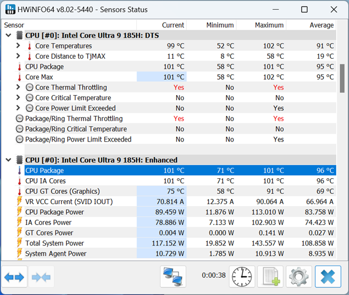This screenshot has height=295, width=349.
Task: Click thermometer icon beside CPU IA Cores
Action: coord(19,181)
